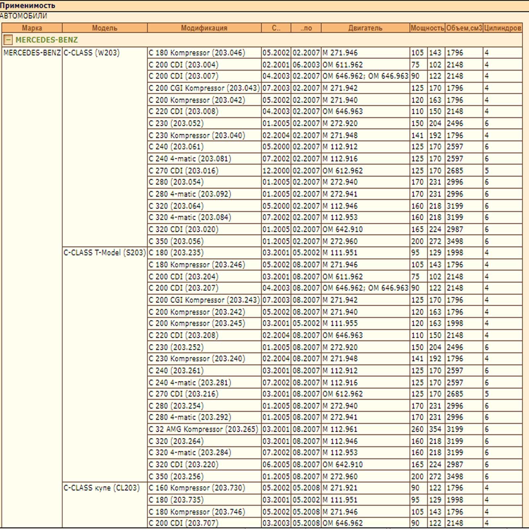Select the Применимость section heading
This screenshot has width=529, height=529.
[x=28, y=6]
